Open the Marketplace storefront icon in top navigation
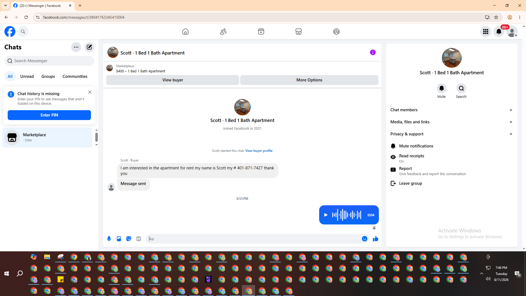 click(x=299, y=32)
